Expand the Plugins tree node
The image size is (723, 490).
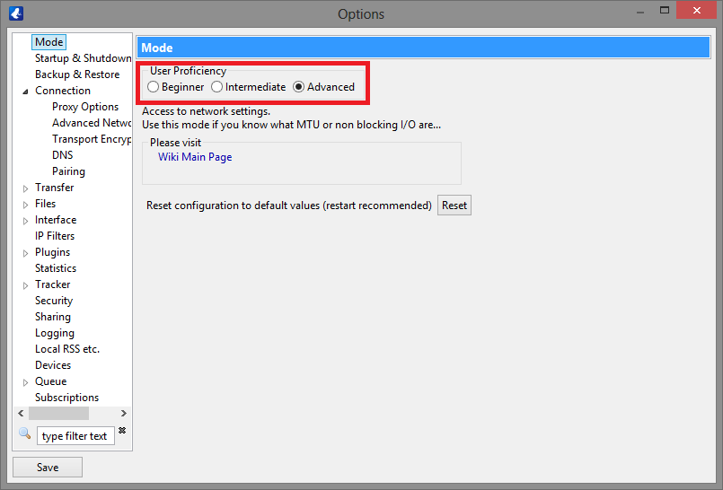click(x=25, y=252)
